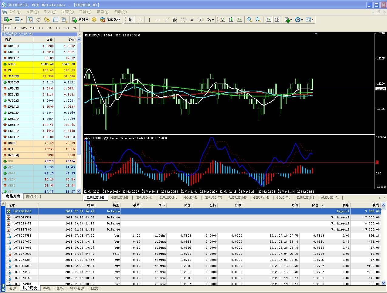
Task: Open the 警报 alerts tab in terminal
Action: click(x=47, y=288)
